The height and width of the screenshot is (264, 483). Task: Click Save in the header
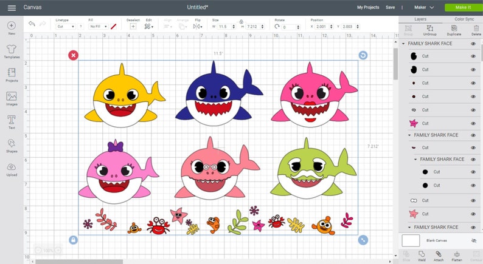(391, 7)
